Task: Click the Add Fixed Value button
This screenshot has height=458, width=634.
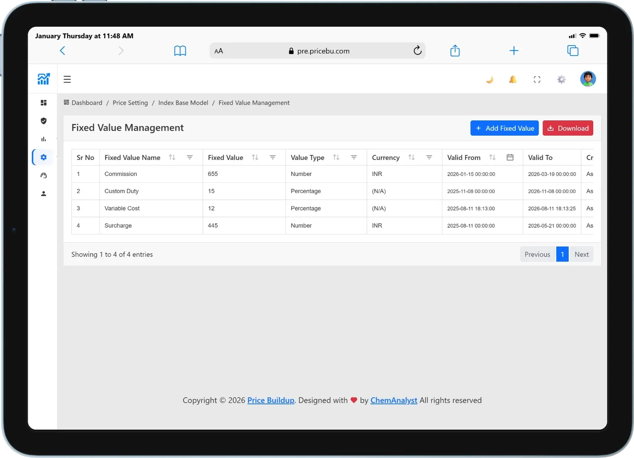Action: pyautogui.click(x=504, y=128)
